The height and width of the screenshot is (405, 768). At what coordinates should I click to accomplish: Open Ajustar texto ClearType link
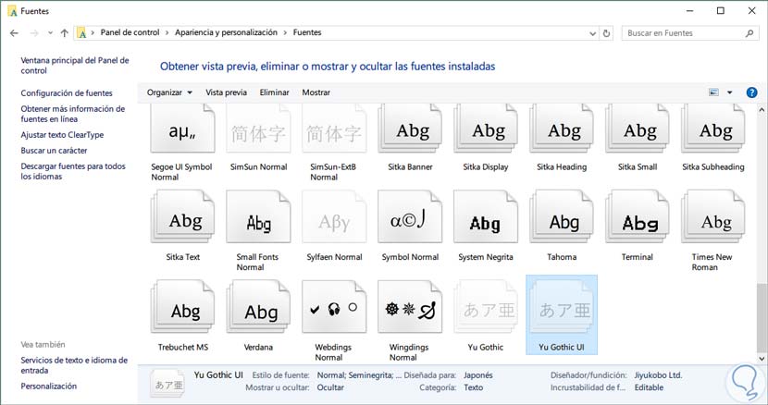click(x=62, y=135)
